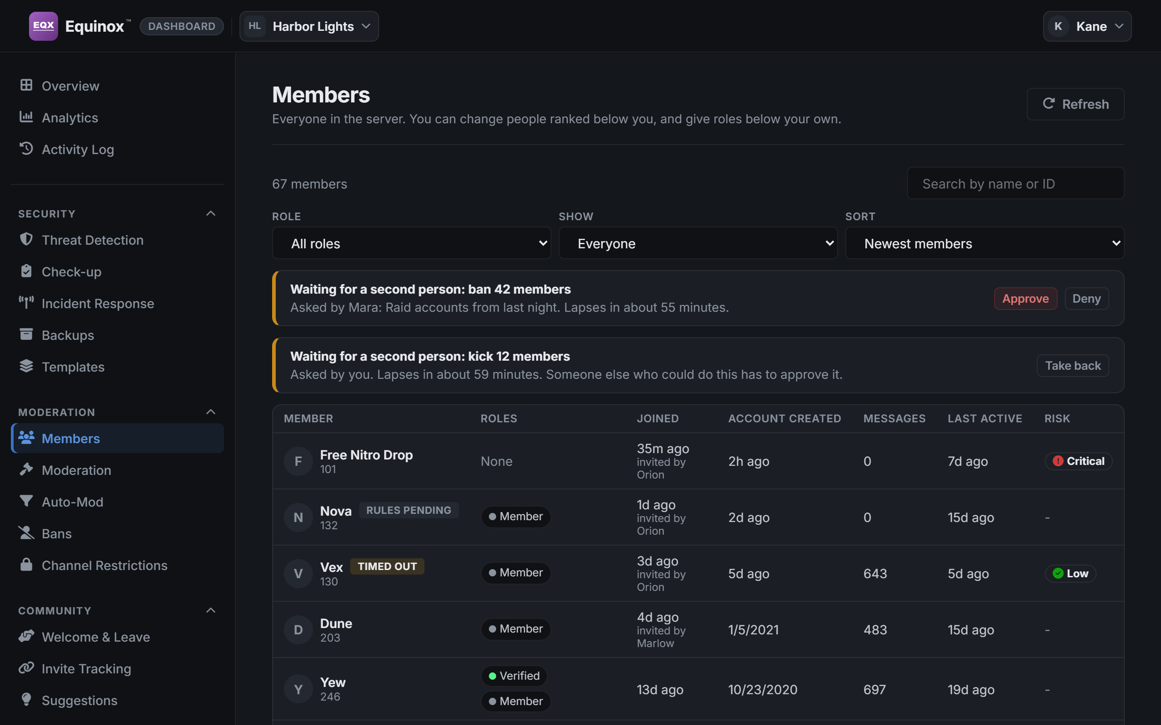Click the Verified role chip on Yew

click(x=514, y=676)
